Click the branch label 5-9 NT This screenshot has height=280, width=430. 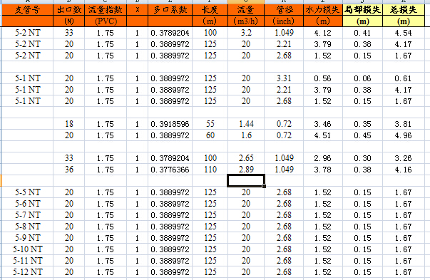[27, 238]
